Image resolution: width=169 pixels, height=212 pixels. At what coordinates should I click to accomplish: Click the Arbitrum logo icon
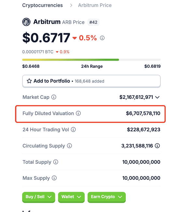26,22
